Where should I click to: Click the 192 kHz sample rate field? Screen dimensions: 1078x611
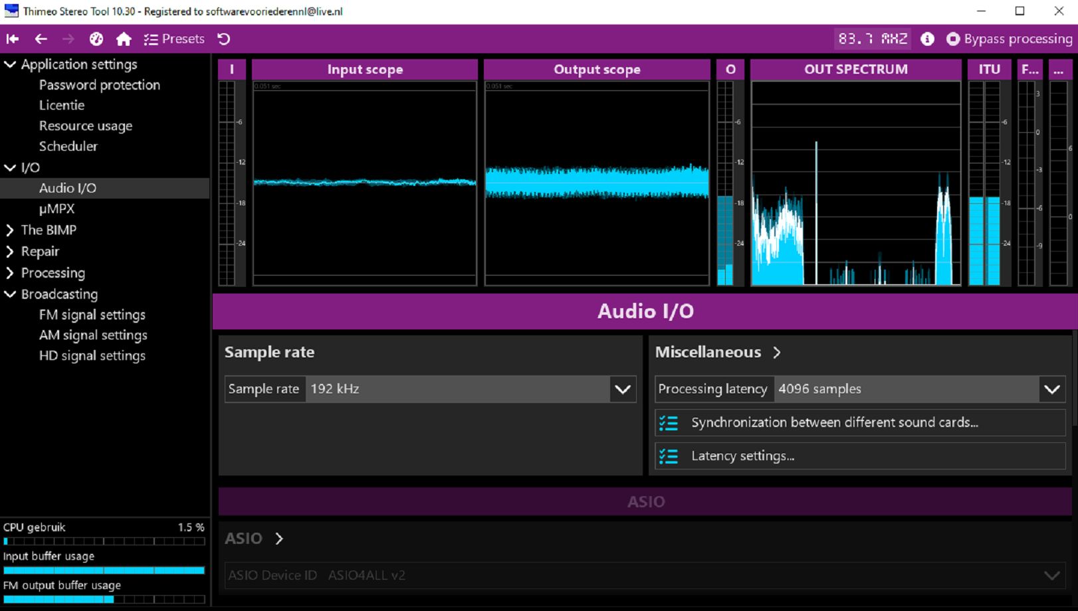point(458,389)
